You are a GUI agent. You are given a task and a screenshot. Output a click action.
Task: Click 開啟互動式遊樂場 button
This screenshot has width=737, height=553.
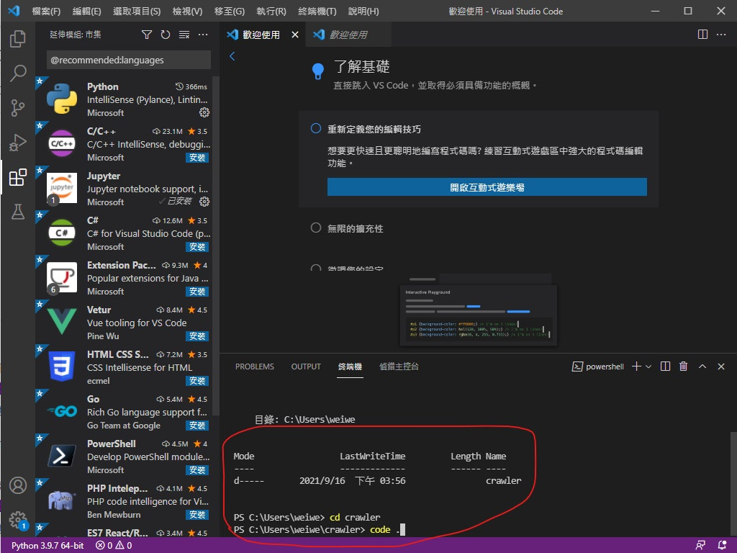click(487, 187)
